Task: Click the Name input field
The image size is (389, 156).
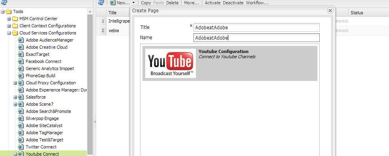Action: click(256, 38)
